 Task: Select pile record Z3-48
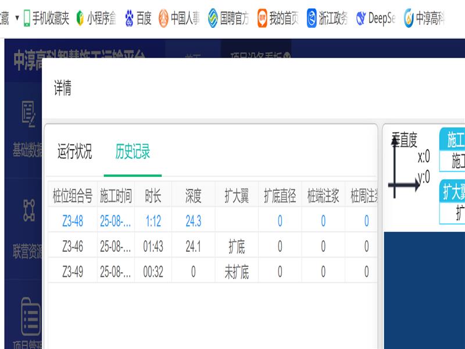(x=73, y=221)
